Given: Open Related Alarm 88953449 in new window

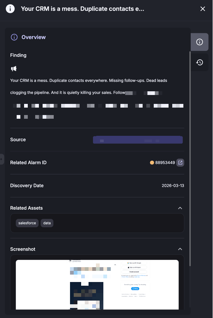Looking at the screenshot, I should (180, 163).
